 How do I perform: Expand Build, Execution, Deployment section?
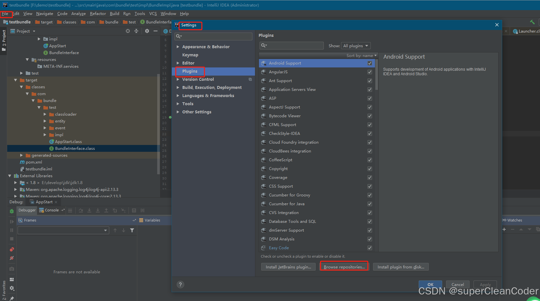tap(178, 88)
